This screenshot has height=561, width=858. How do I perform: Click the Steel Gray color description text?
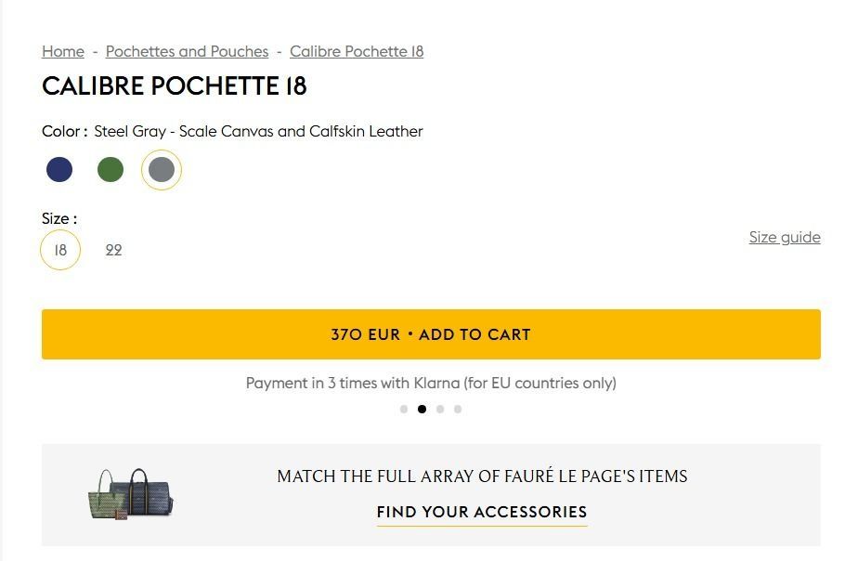(x=258, y=131)
